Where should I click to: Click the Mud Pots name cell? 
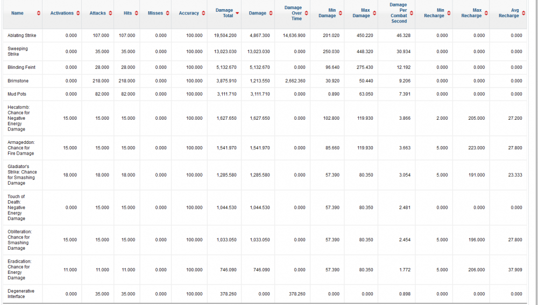coord(17,94)
